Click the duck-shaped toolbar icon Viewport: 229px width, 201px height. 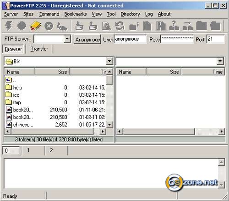pos(62,26)
